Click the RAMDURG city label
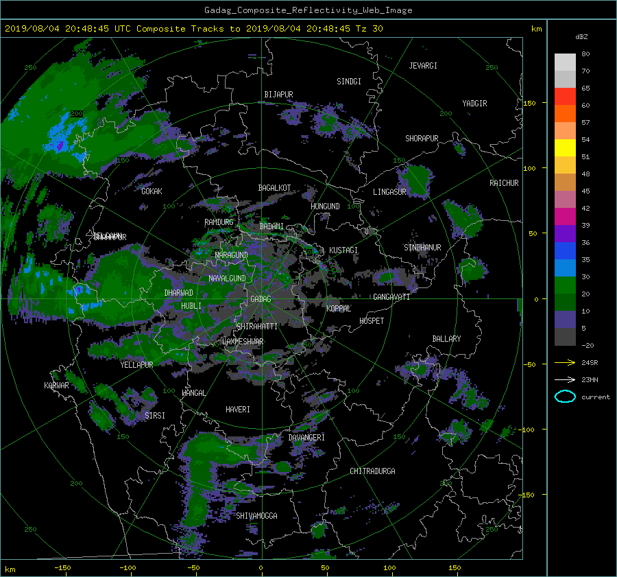The image size is (617, 577). pyautogui.click(x=219, y=222)
